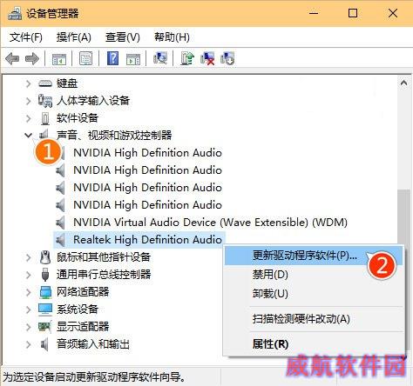Click the scan for hardware changes toolbar icon

tap(160, 58)
